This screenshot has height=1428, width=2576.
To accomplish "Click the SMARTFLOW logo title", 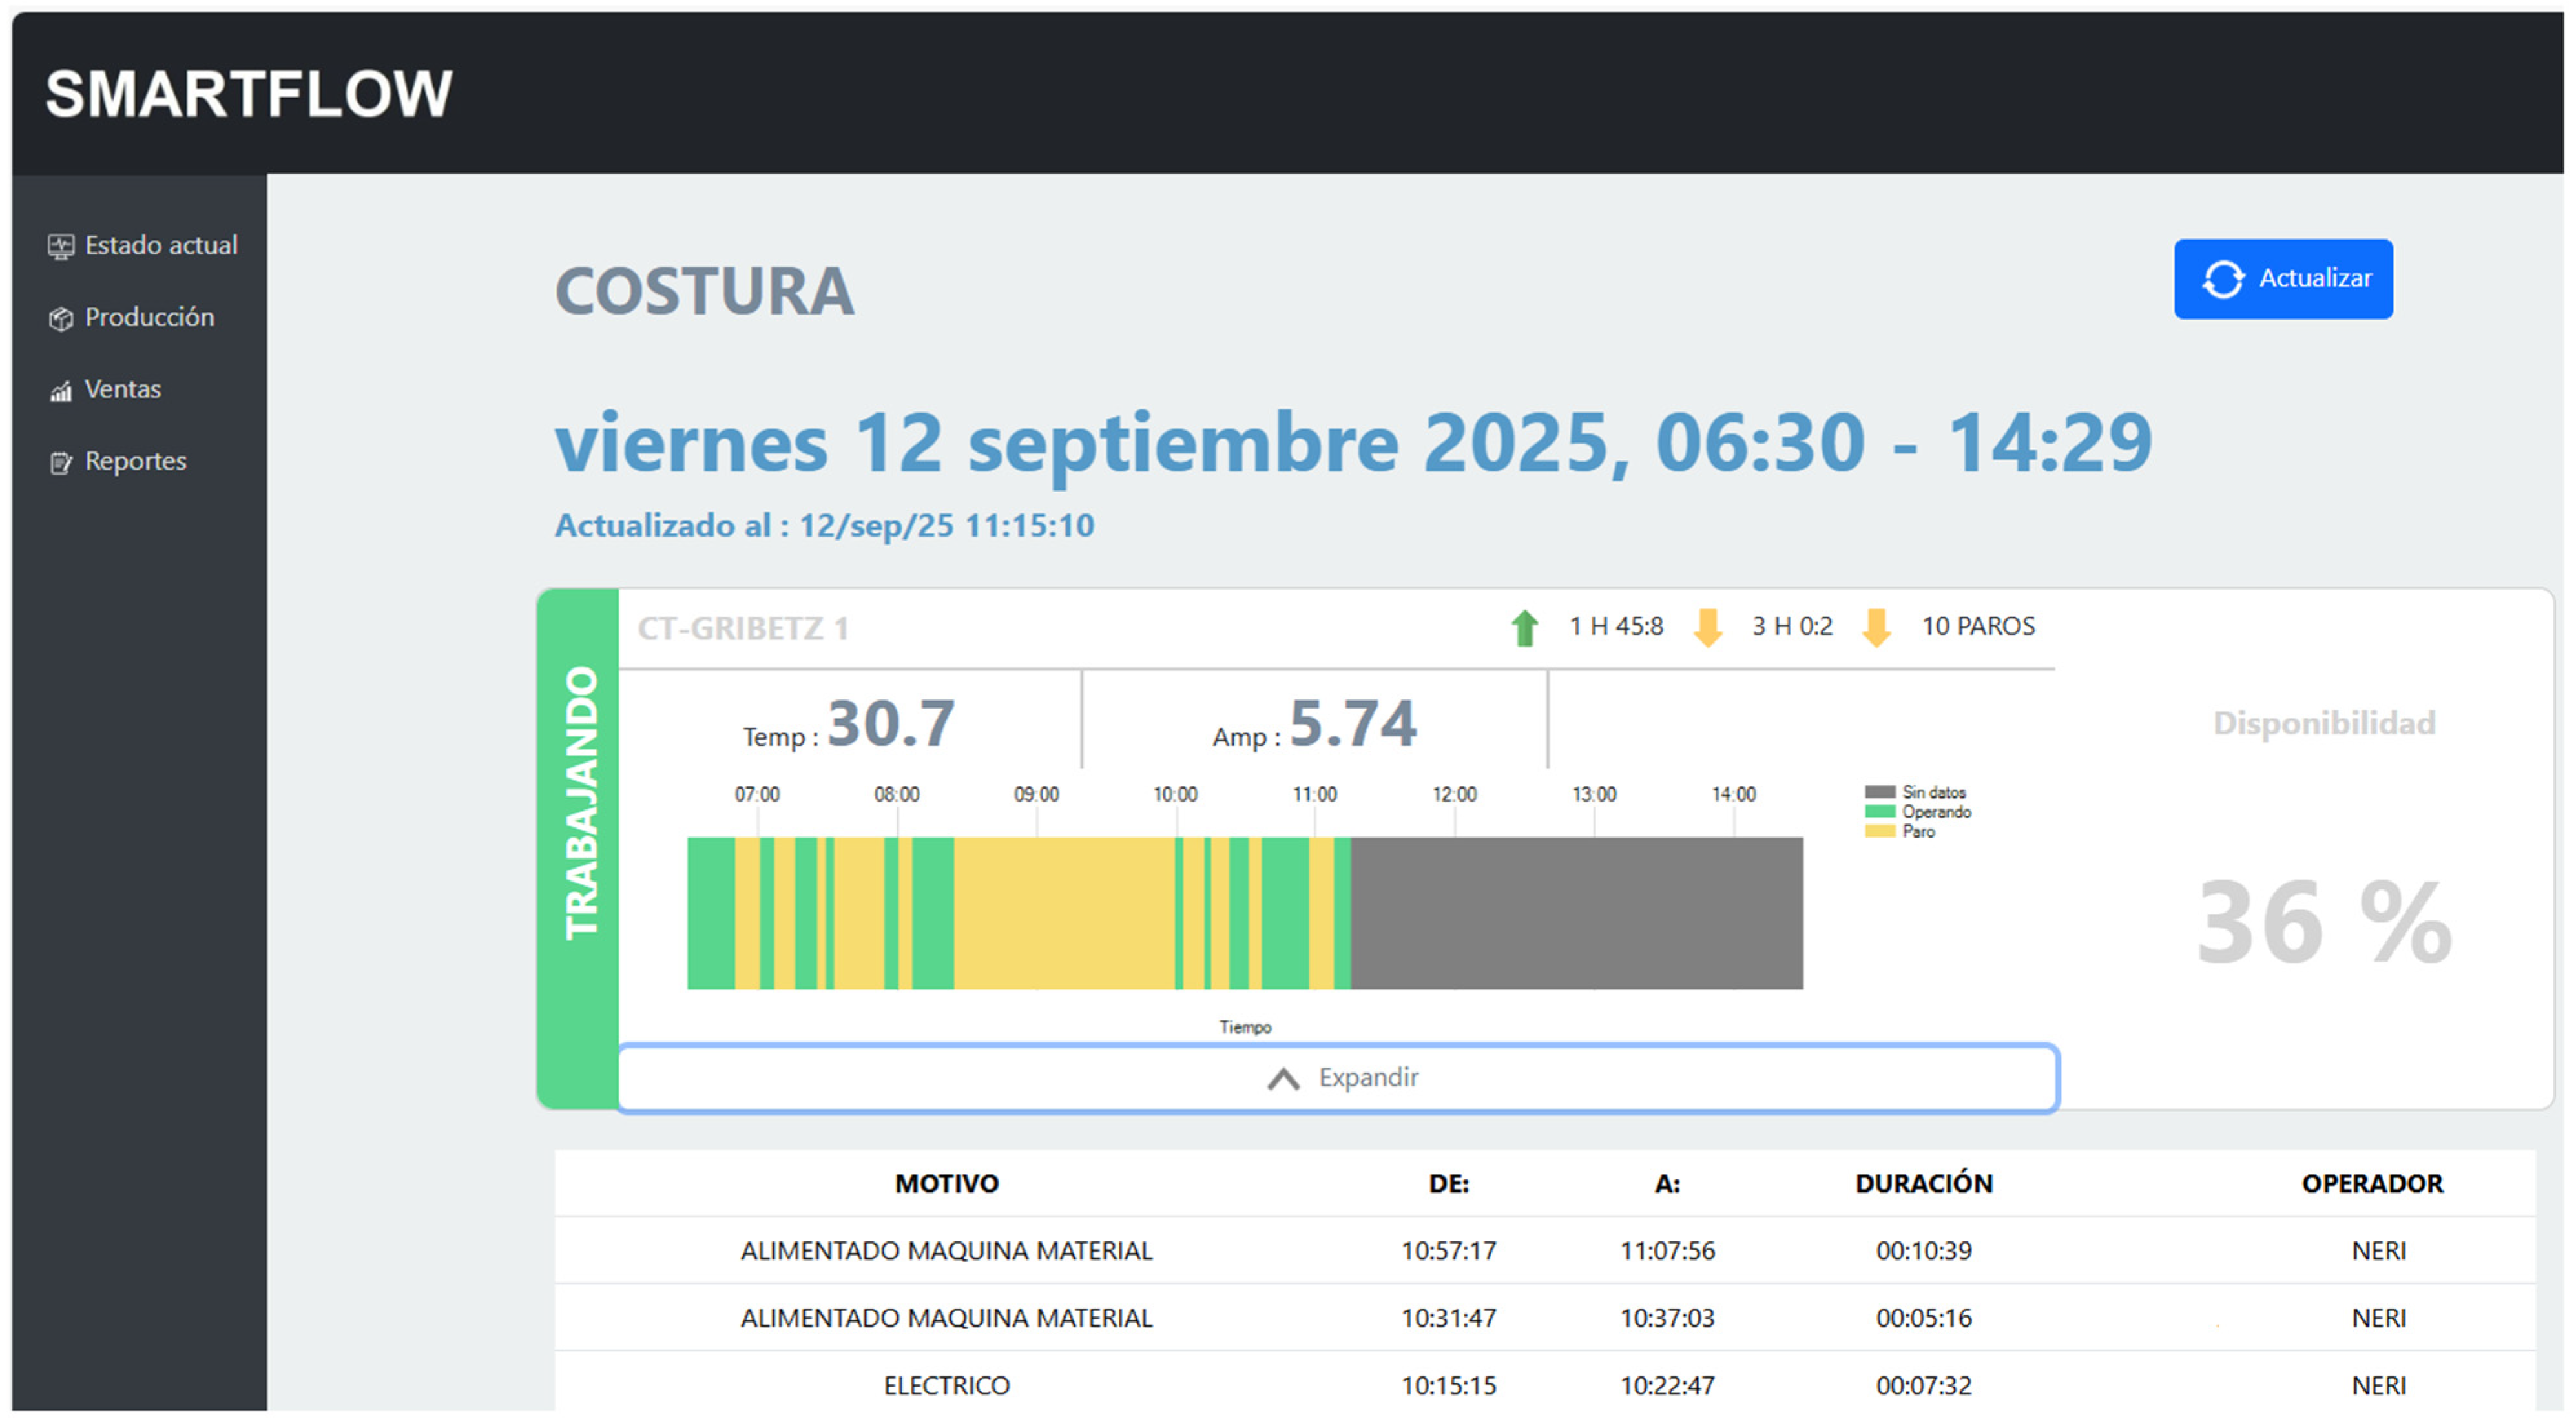I will pyautogui.click(x=249, y=94).
